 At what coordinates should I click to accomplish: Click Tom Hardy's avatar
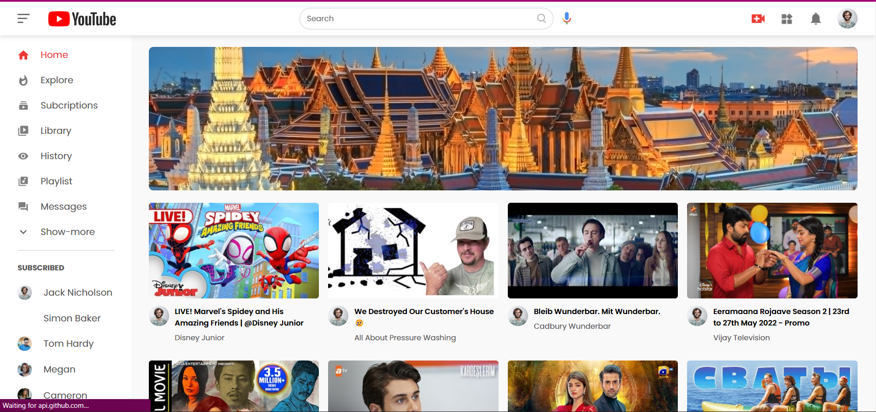coord(25,343)
